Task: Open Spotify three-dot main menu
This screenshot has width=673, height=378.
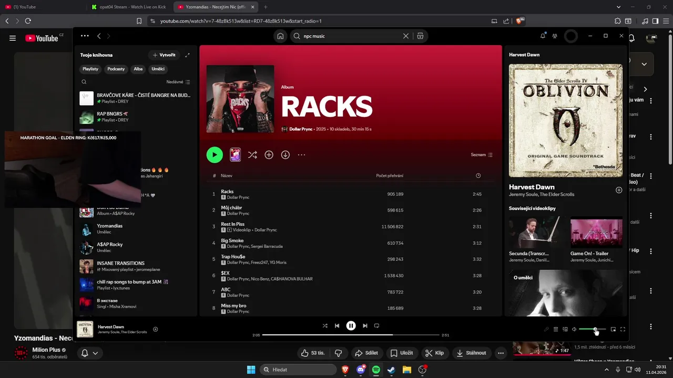Action: tap(85, 36)
